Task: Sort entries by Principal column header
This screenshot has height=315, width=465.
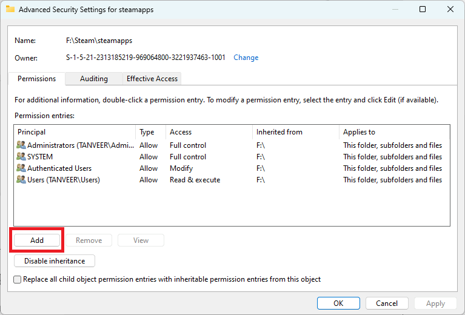Action: [x=75, y=132]
